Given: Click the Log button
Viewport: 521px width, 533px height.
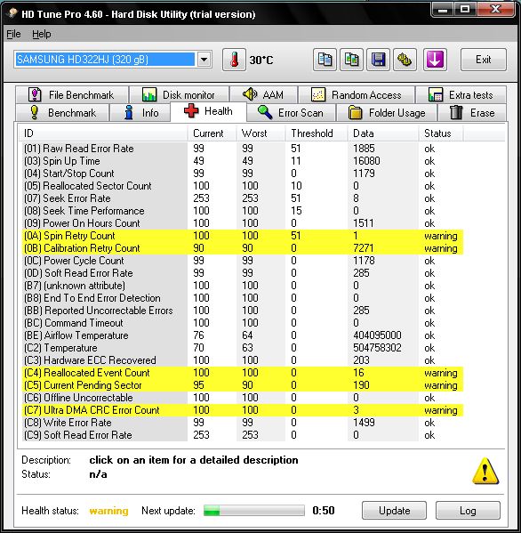Looking at the screenshot, I should tap(468, 510).
